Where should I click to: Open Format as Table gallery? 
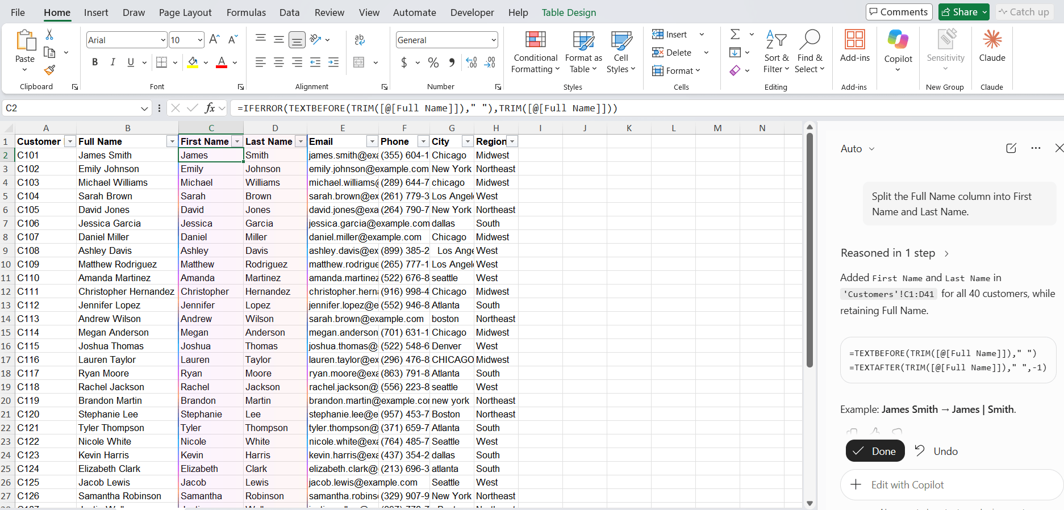click(583, 52)
